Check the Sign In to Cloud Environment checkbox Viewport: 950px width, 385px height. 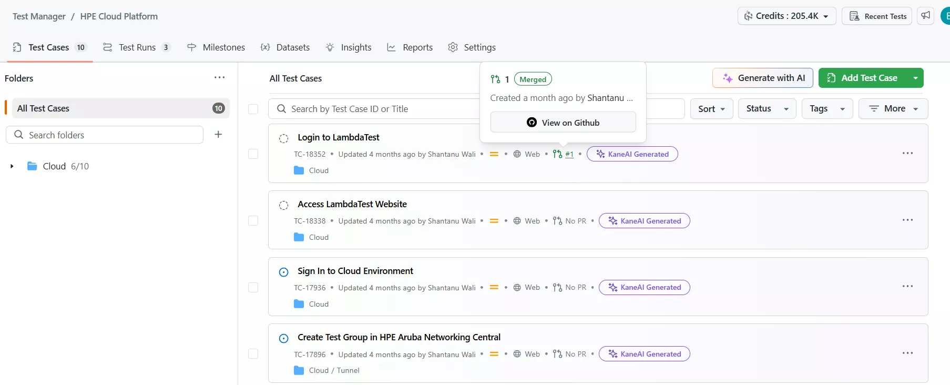(x=253, y=287)
